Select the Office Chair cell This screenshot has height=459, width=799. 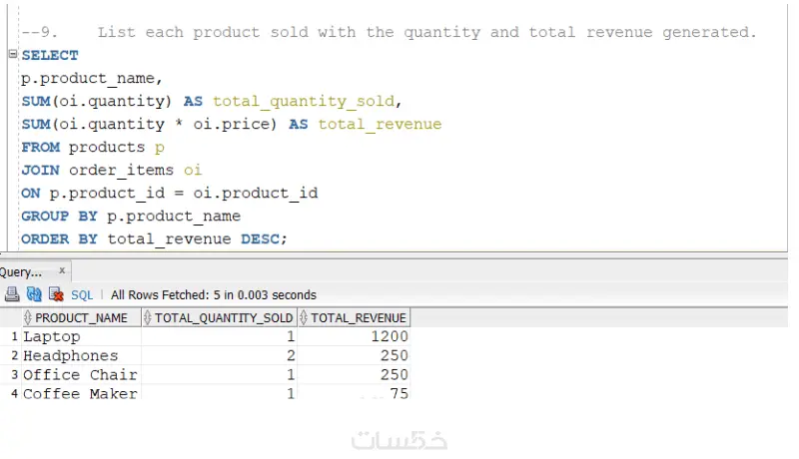pos(82,374)
